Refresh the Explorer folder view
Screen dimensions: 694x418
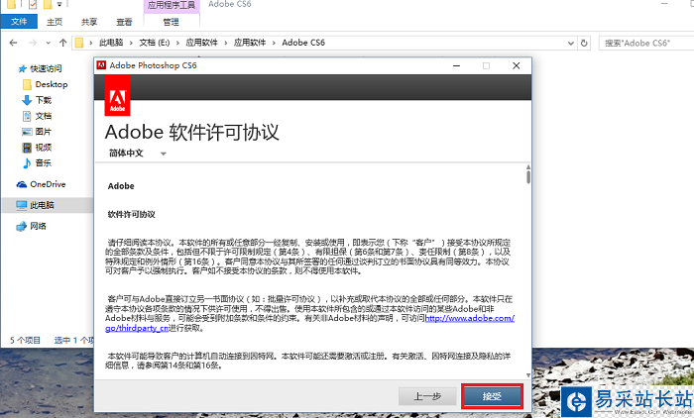[x=584, y=43]
